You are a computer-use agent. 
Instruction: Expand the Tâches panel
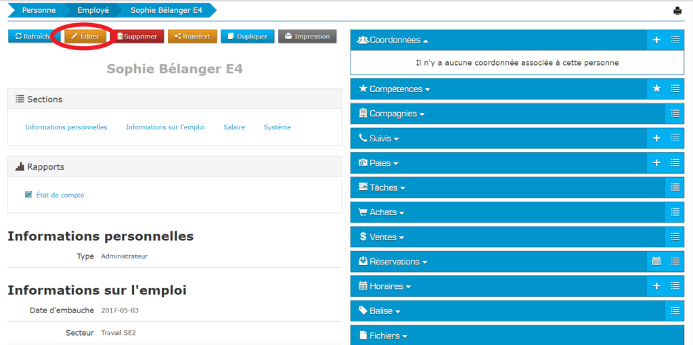387,187
